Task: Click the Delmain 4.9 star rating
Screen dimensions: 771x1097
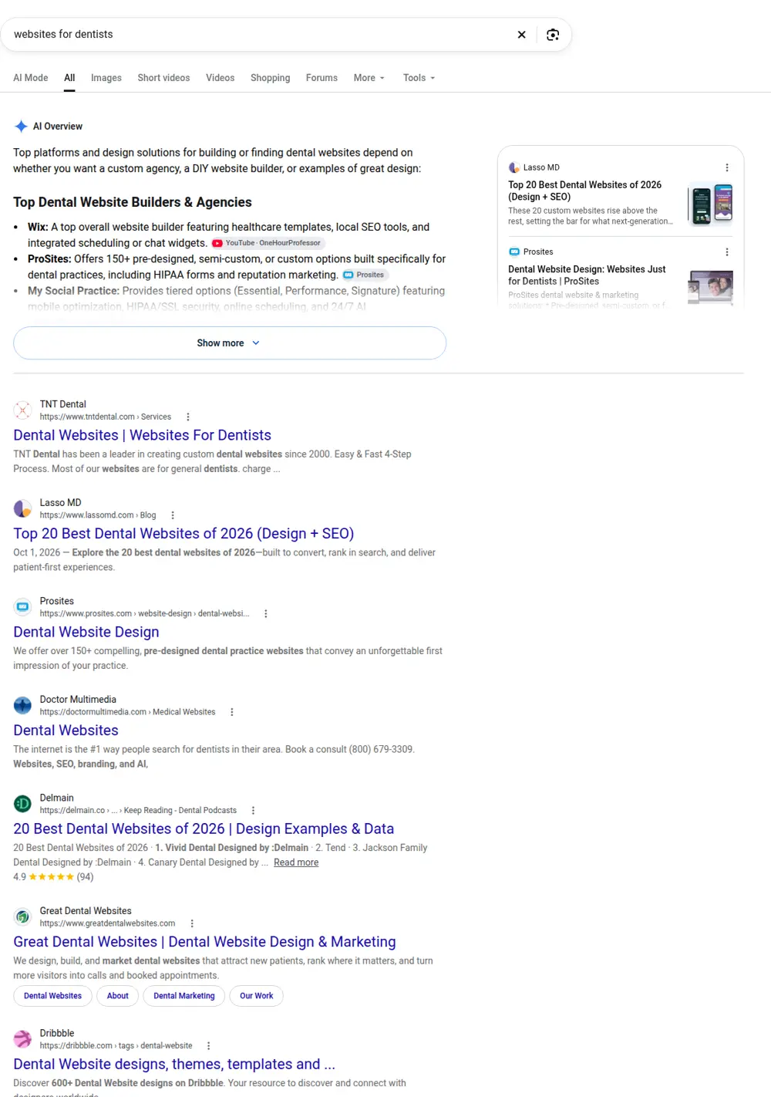Action: pos(53,877)
